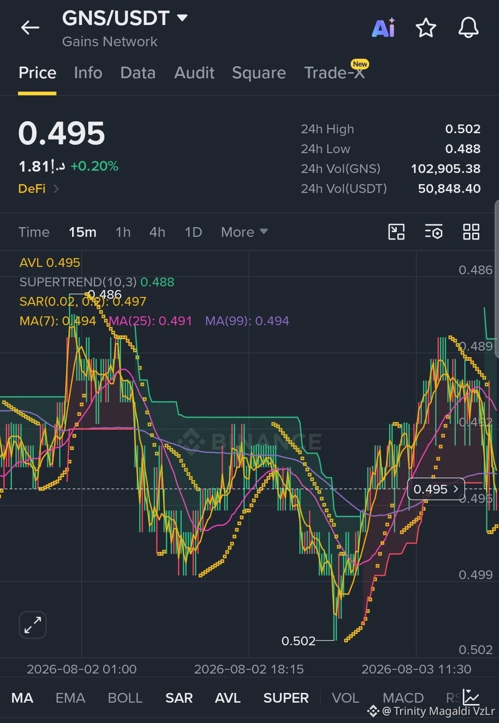
Task: Toggle the VOL sub-indicator
Action: point(345,698)
